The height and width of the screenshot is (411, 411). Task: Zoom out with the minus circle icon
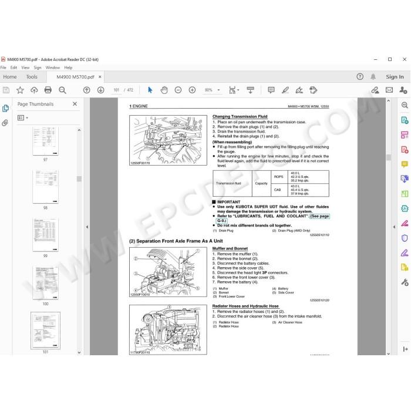coord(178,90)
